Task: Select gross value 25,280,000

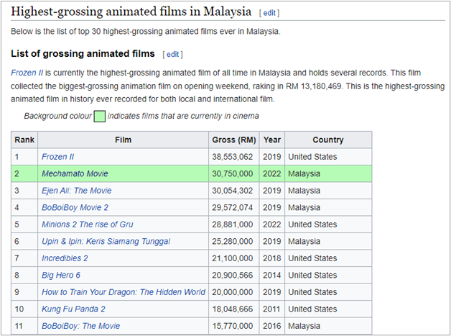Action: pyautogui.click(x=233, y=242)
